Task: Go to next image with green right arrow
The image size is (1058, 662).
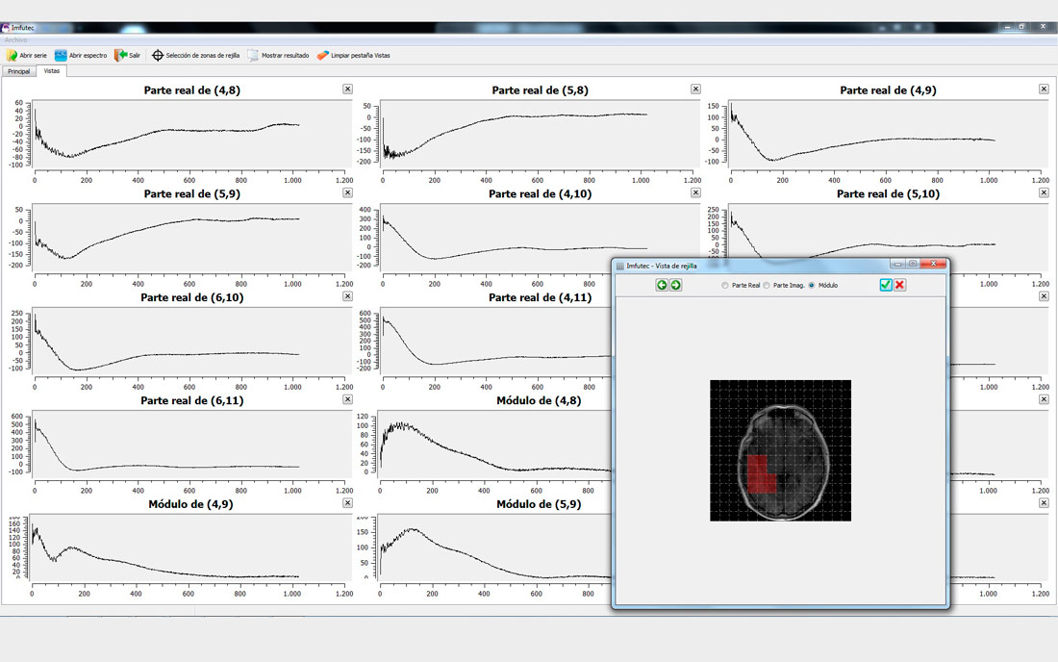Action: coord(675,285)
